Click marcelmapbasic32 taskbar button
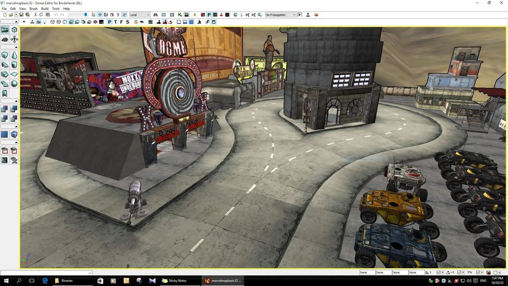 pyautogui.click(x=224, y=281)
